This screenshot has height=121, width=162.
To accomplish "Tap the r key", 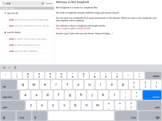I will 56,84.
